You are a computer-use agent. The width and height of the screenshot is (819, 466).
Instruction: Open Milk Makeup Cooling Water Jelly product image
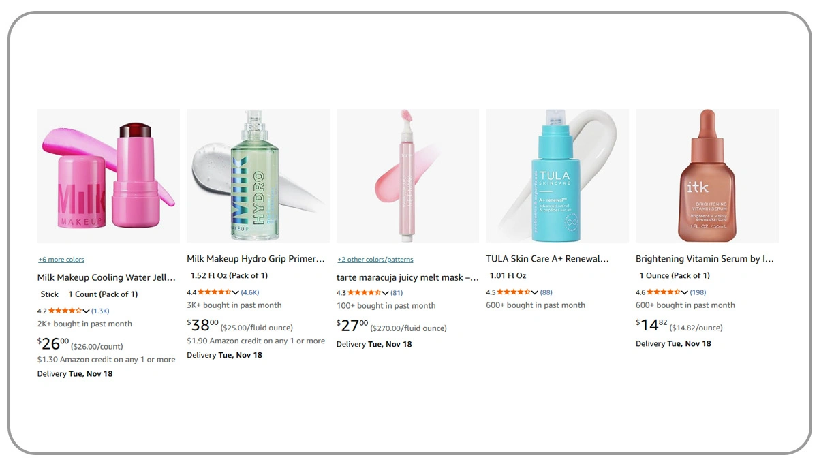coord(108,175)
